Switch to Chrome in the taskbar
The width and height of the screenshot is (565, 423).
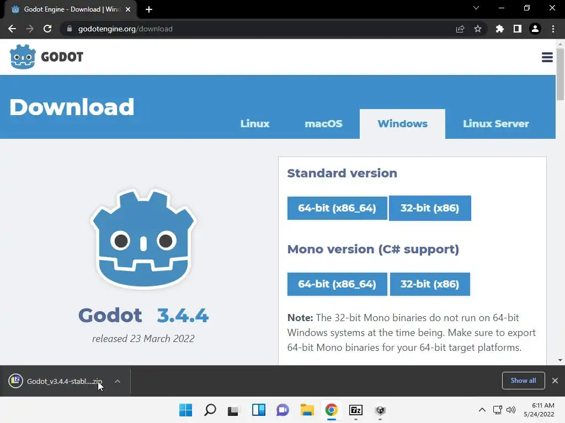[331, 410]
